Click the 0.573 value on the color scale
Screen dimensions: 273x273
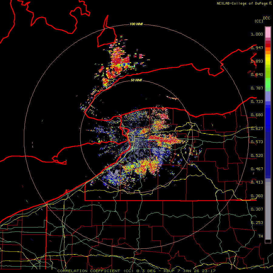[x=257, y=142]
